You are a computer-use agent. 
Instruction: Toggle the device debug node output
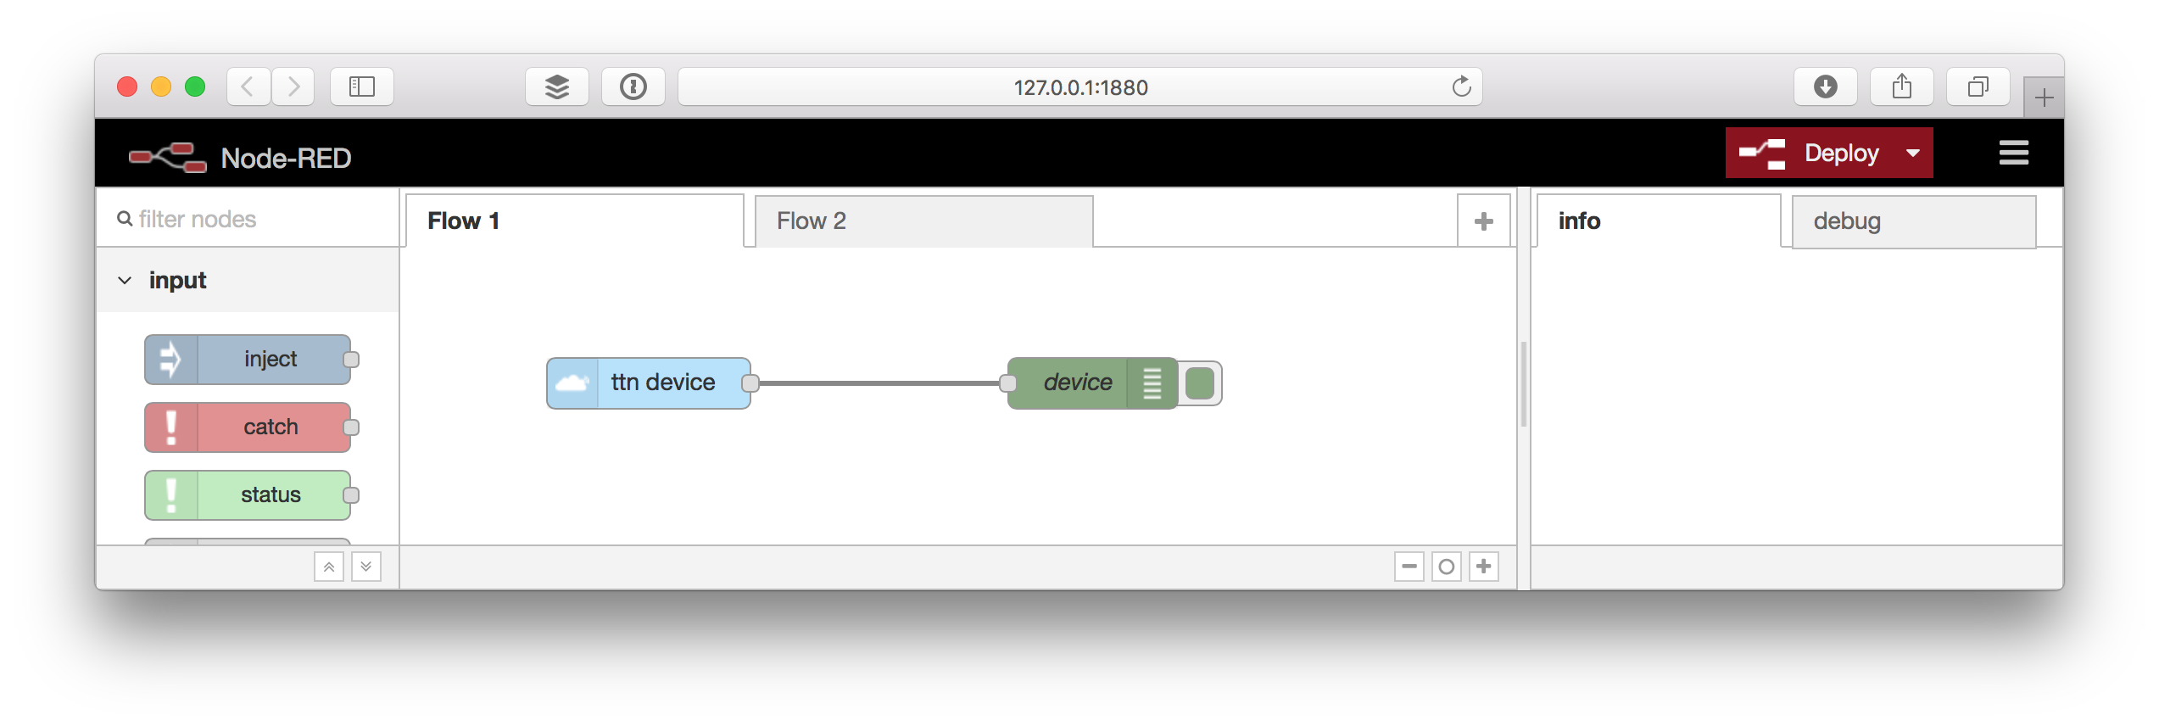(x=1200, y=383)
